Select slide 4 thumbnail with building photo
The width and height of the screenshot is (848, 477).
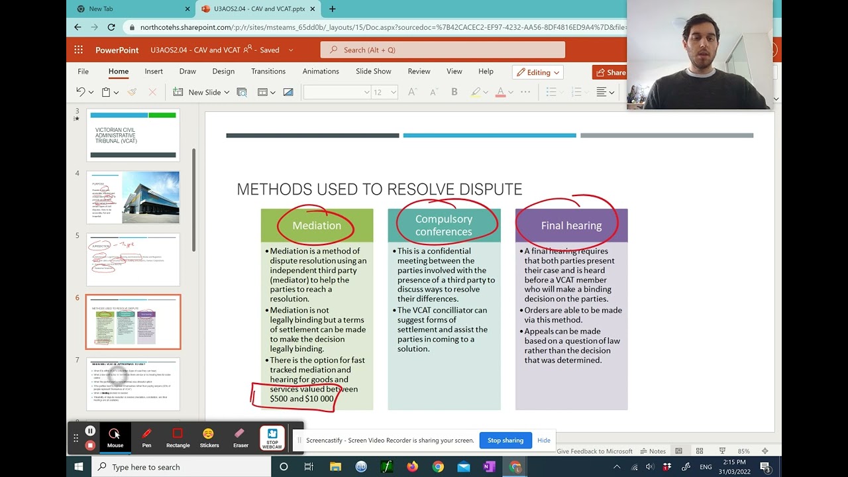click(x=133, y=197)
